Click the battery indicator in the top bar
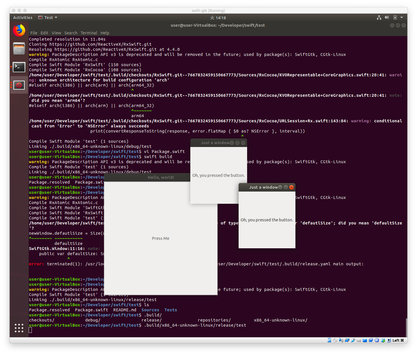 395,17
